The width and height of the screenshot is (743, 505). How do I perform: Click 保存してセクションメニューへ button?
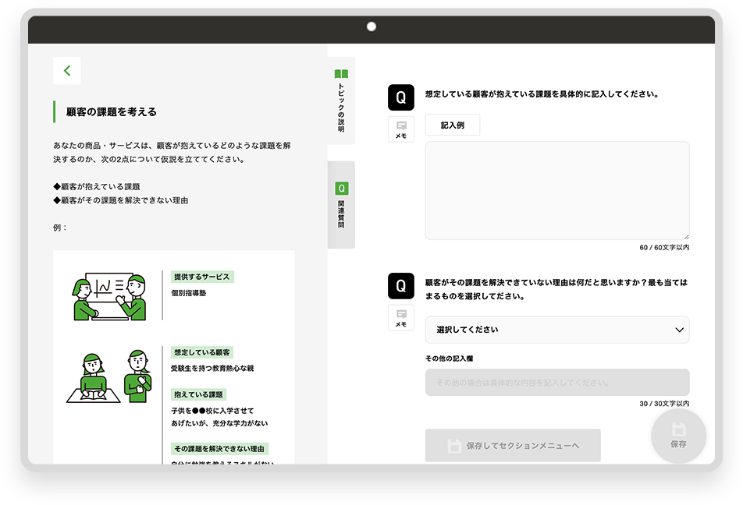(513, 446)
